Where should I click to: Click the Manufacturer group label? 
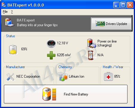pos(15,67)
